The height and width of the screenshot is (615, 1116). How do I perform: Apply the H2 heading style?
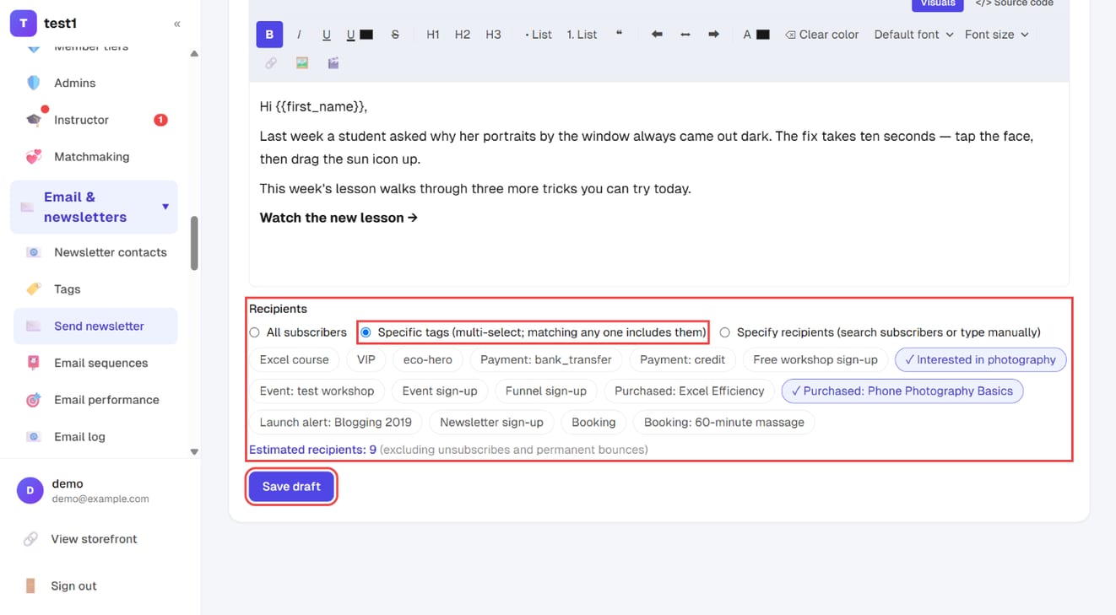click(x=463, y=35)
